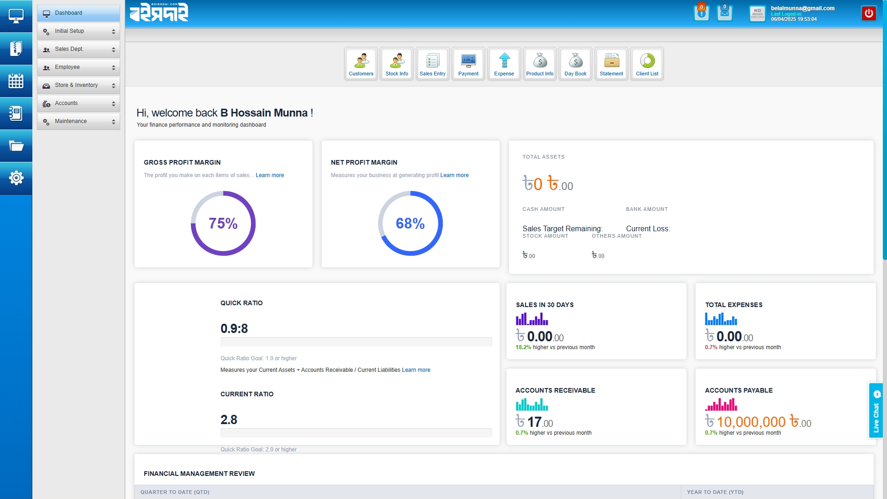Screen dimensions: 887x499
Task: Click the red power logout icon
Action: tap(869, 13)
